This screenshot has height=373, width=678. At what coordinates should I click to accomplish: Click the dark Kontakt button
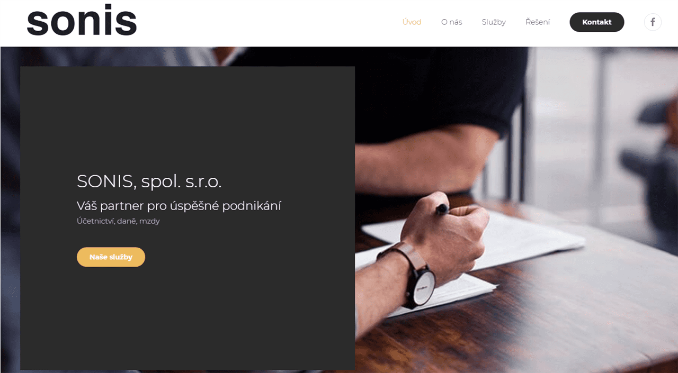coord(597,22)
